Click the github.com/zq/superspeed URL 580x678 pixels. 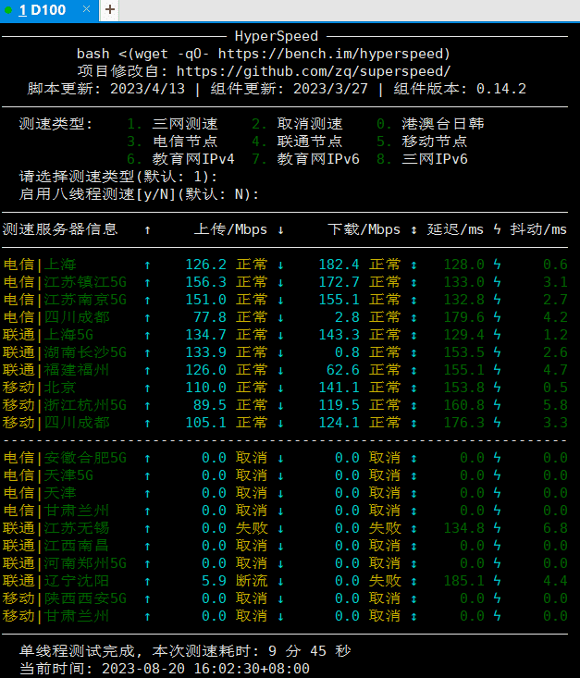point(314,71)
